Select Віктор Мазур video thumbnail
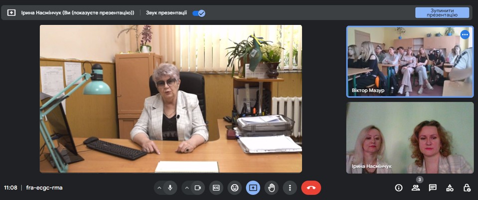This screenshot has width=478, height=200. pyautogui.click(x=410, y=61)
